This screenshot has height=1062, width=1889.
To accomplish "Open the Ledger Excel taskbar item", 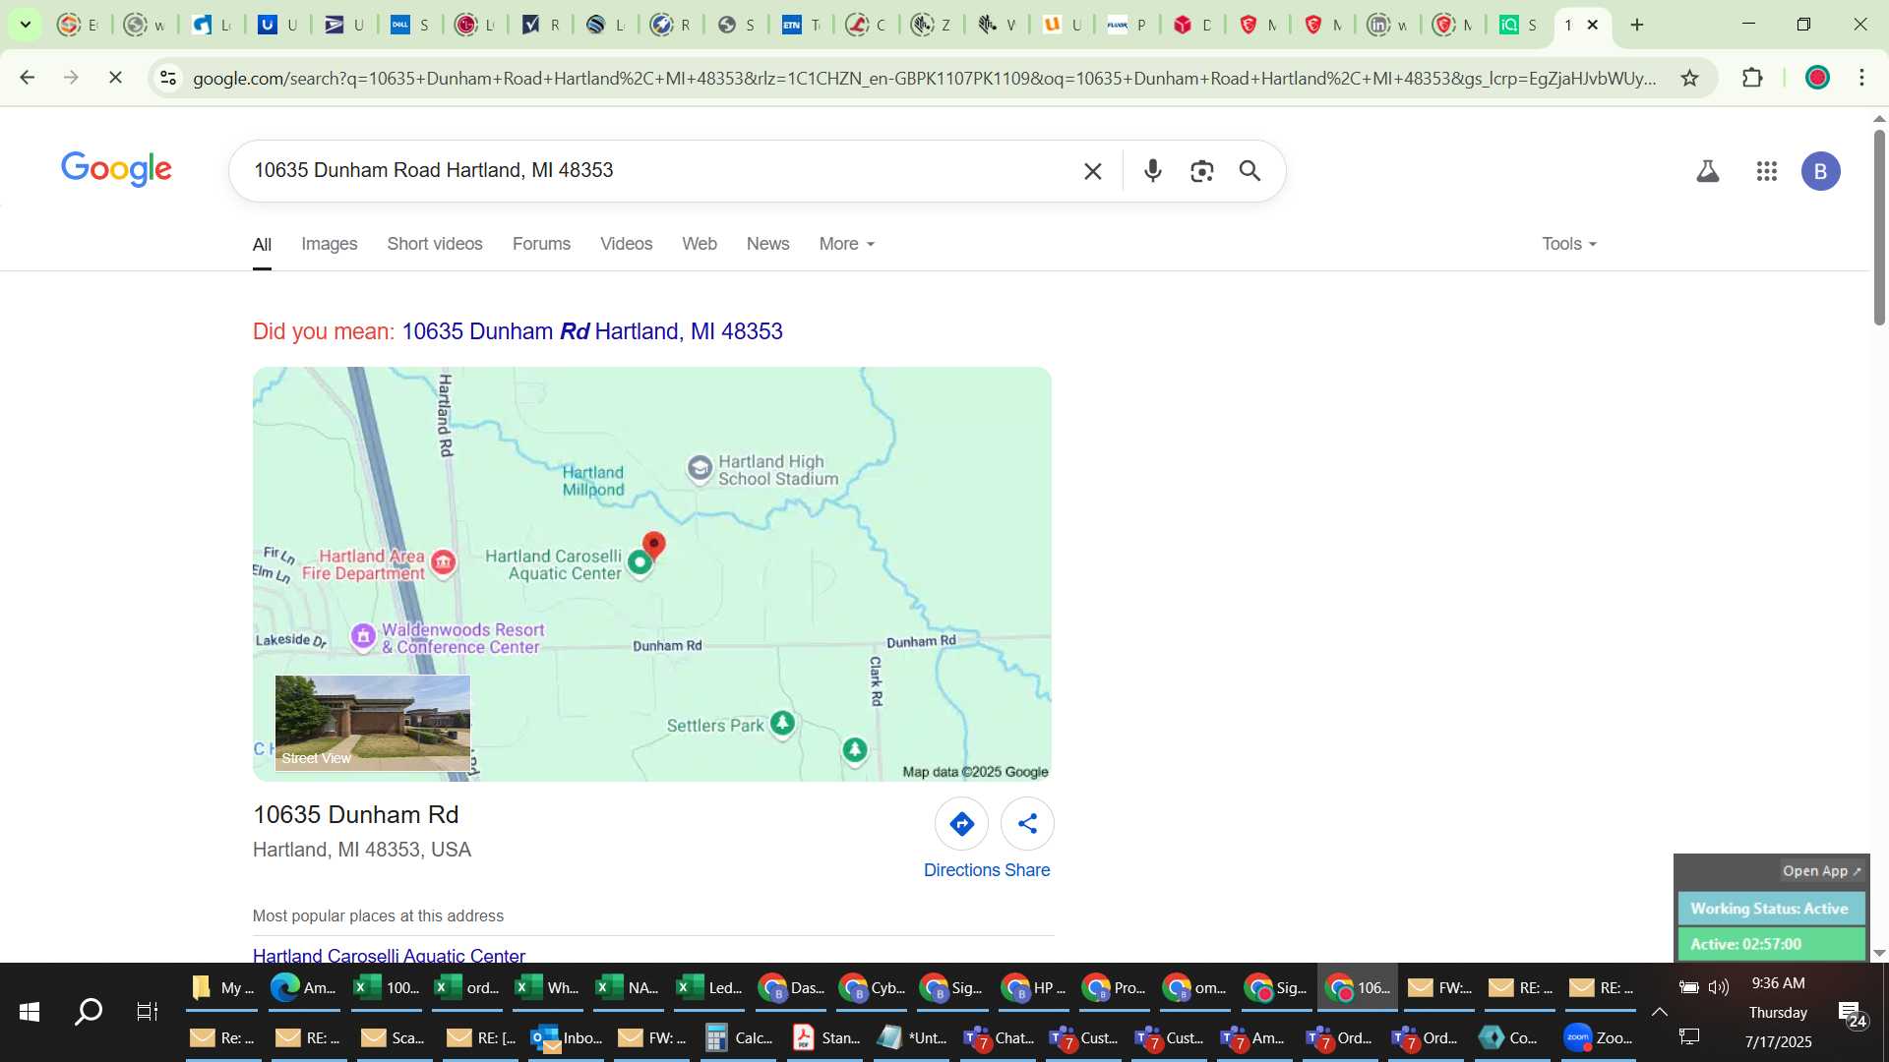I will point(710,987).
